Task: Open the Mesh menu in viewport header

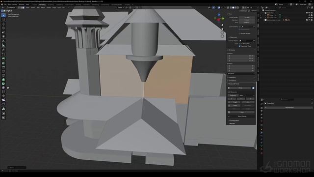Action: [x=43, y=7]
